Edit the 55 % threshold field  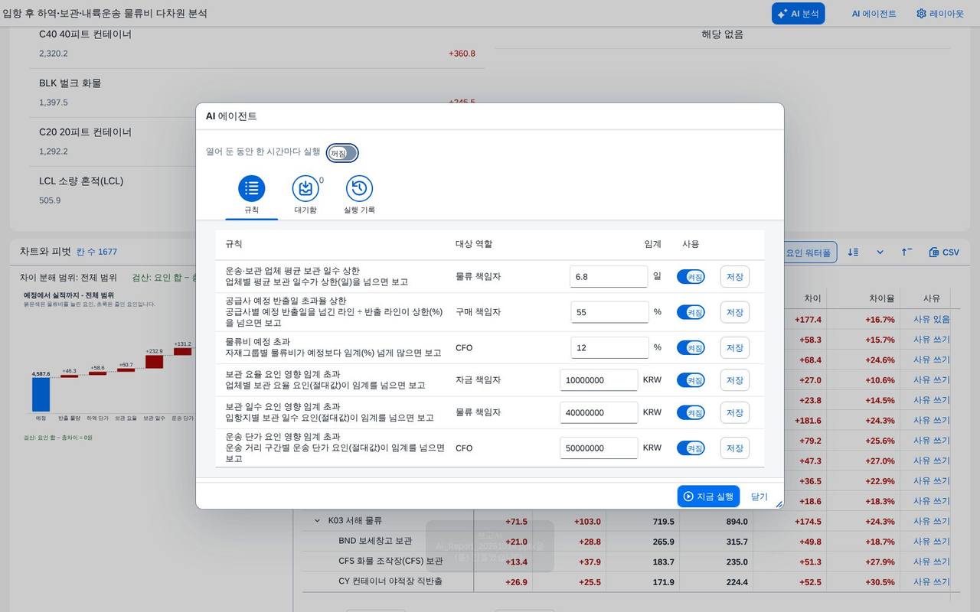point(609,312)
